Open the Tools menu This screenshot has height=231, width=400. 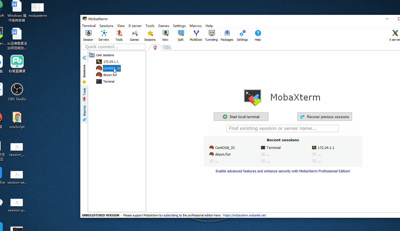(150, 26)
